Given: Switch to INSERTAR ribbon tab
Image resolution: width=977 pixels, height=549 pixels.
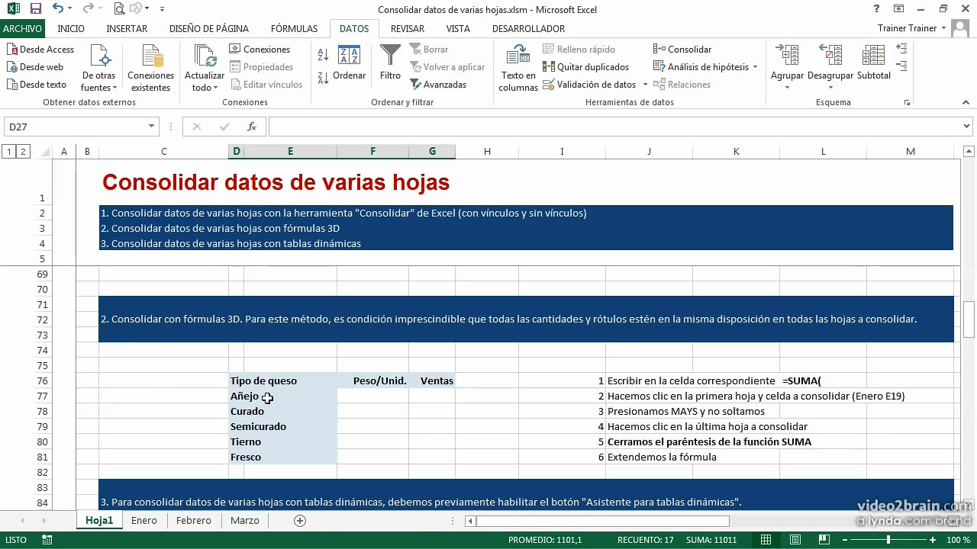Looking at the screenshot, I should [127, 28].
